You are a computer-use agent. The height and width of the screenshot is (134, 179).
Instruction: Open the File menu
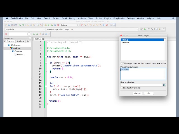coord(27,18)
